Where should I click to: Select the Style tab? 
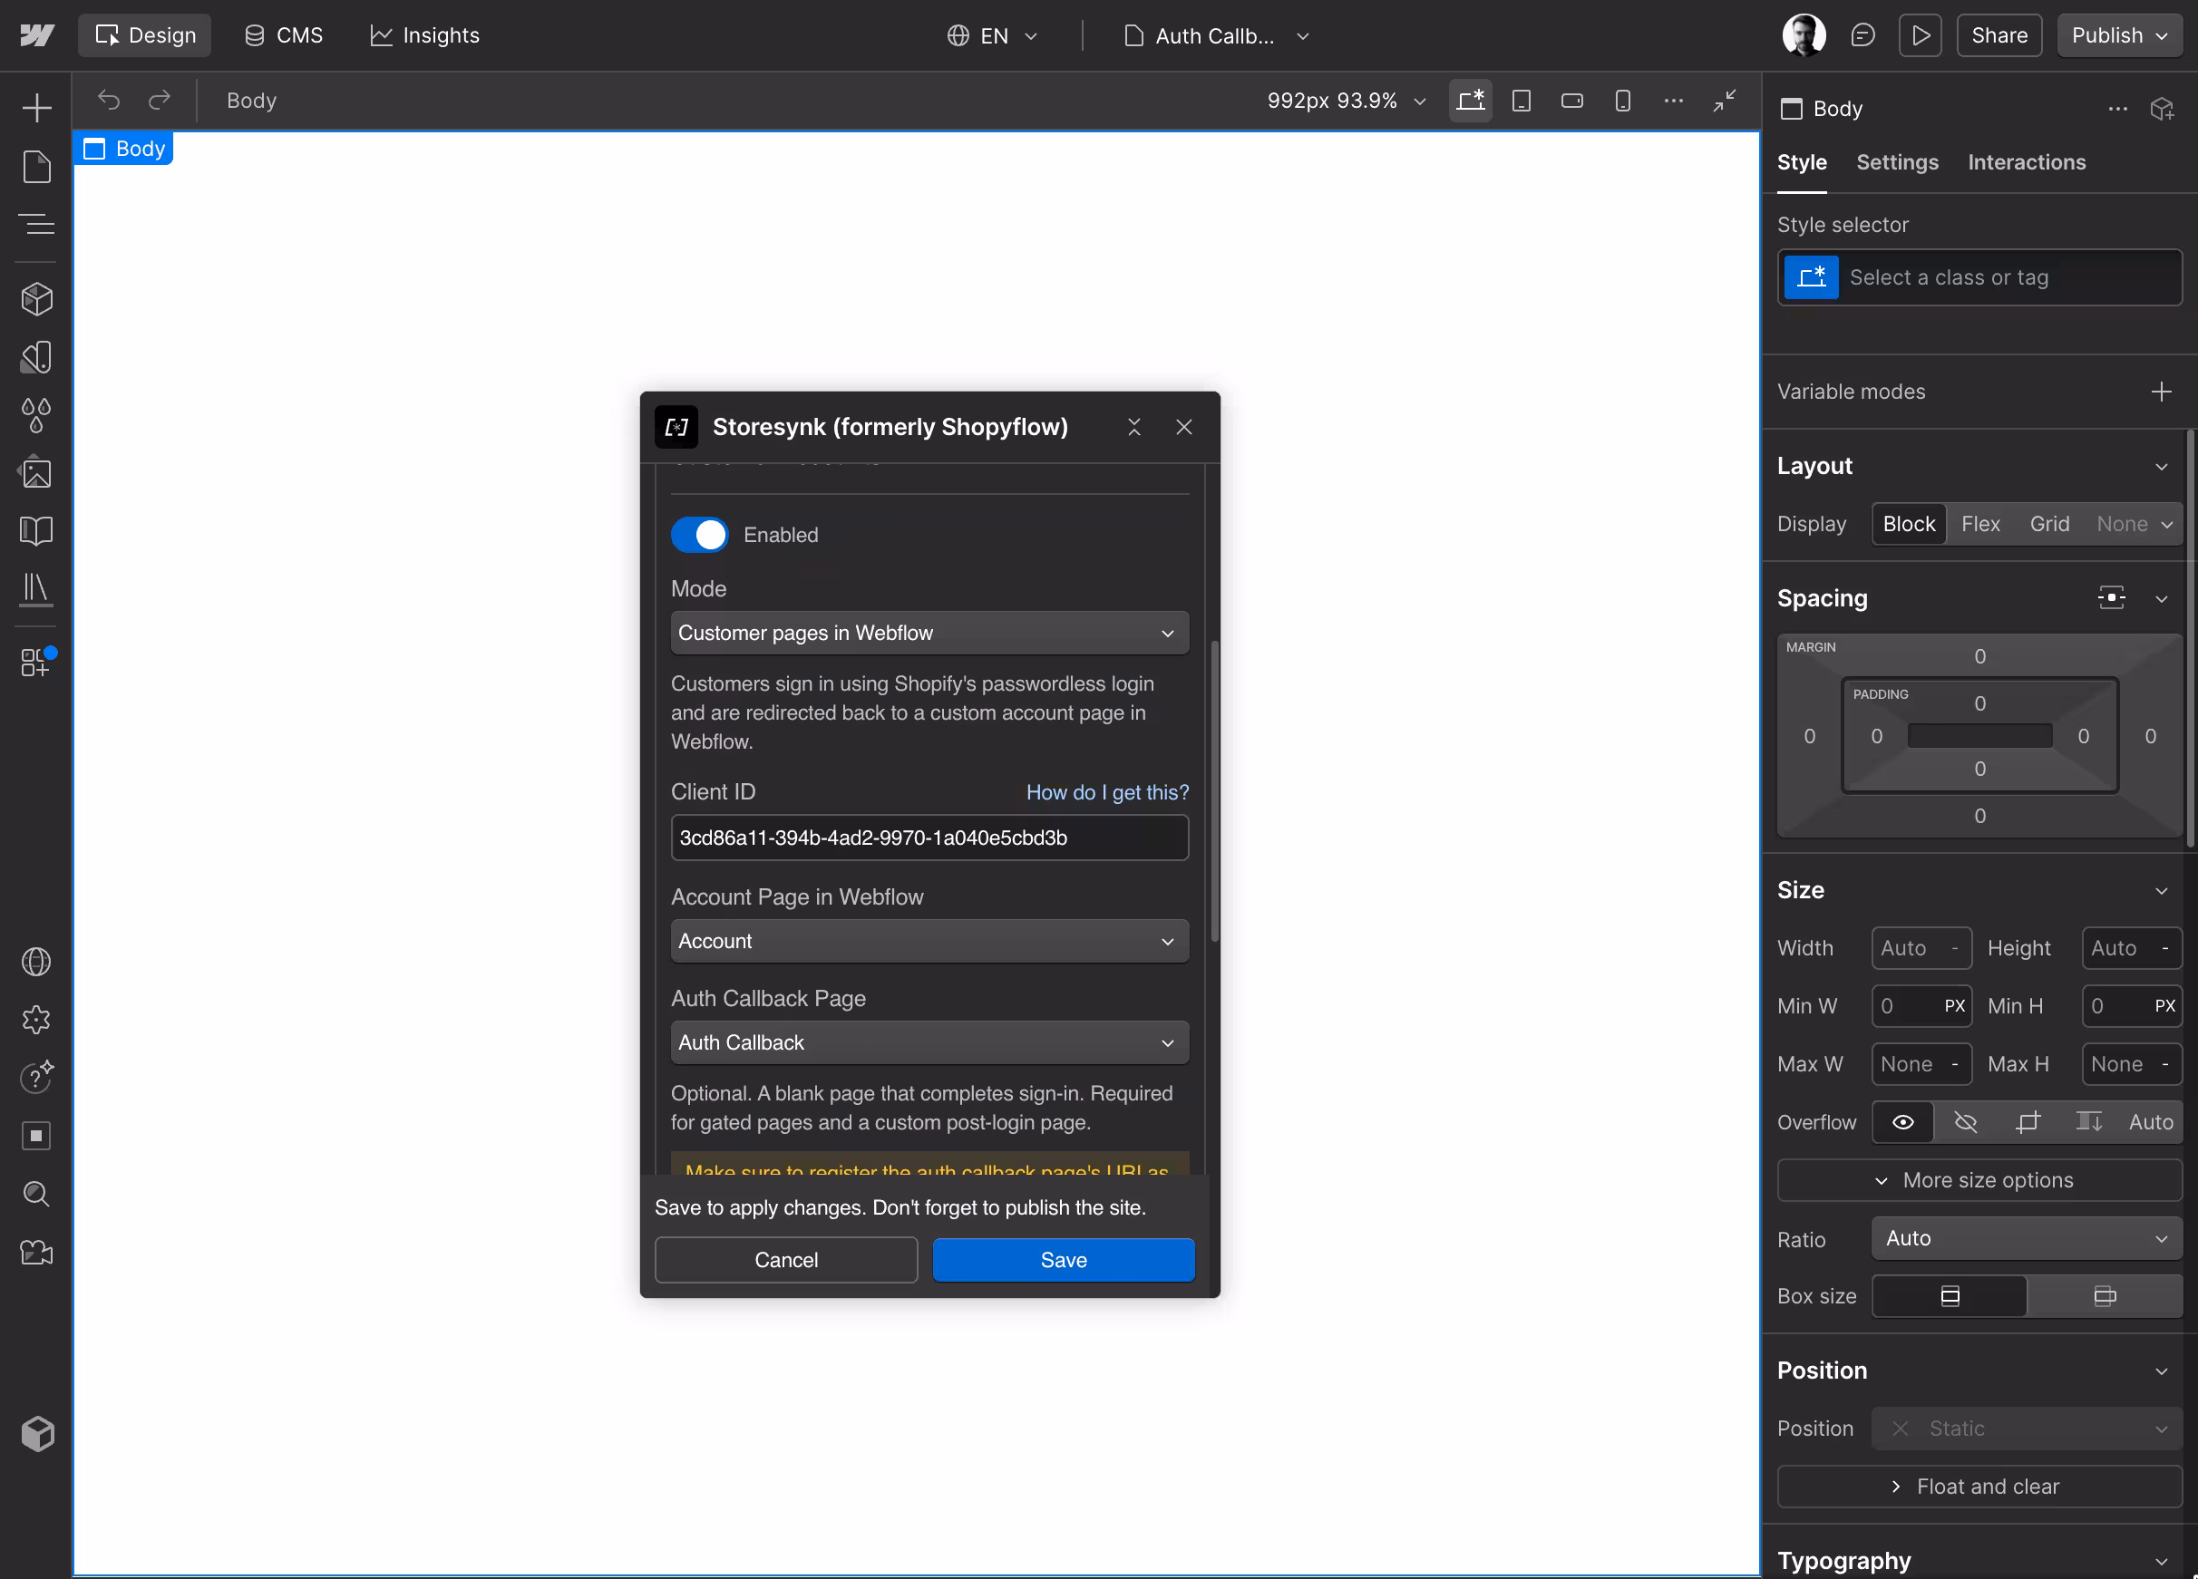(1802, 163)
